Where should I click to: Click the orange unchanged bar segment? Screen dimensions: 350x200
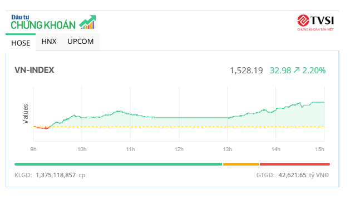click(x=241, y=164)
